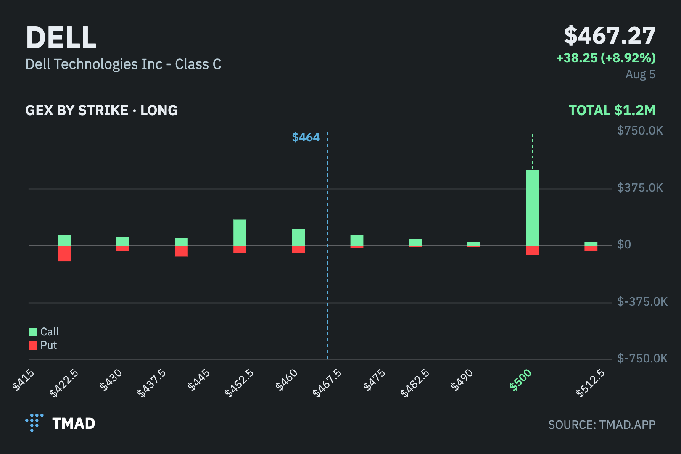This screenshot has width=681, height=454.
Task: Click the $467.27 share price
Action: tap(610, 36)
